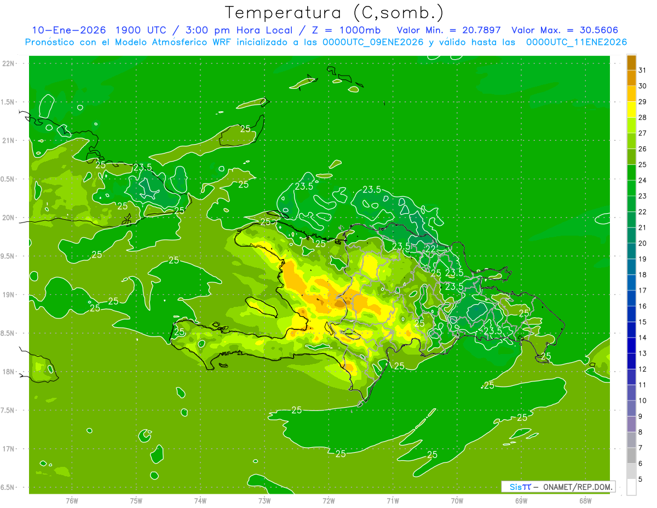Click legend value '10'
Viewport: 657px width, 508px height.
643,401
